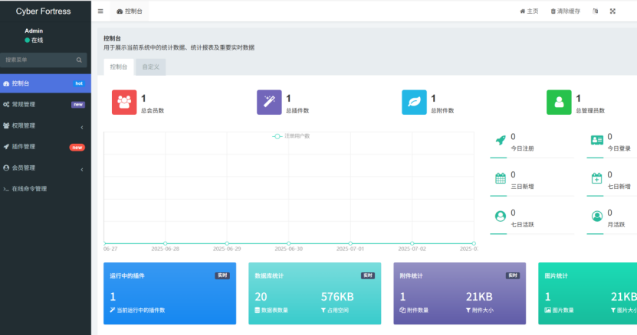Click the 今日登录 ID card icon

597,140
